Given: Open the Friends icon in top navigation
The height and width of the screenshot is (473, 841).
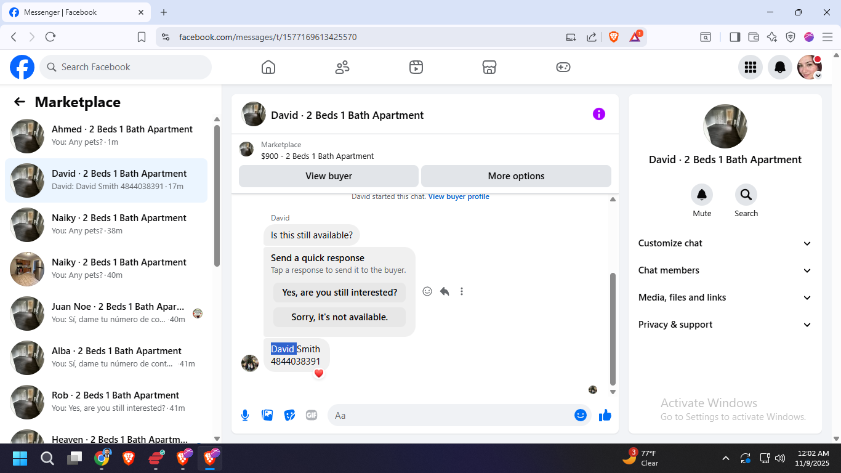Looking at the screenshot, I should (x=342, y=67).
